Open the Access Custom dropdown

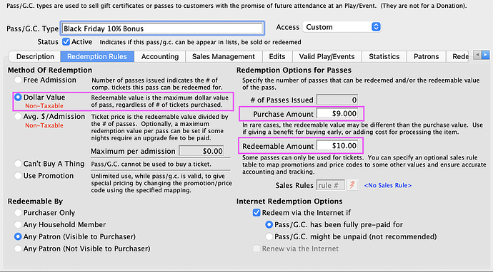tap(342, 27)
